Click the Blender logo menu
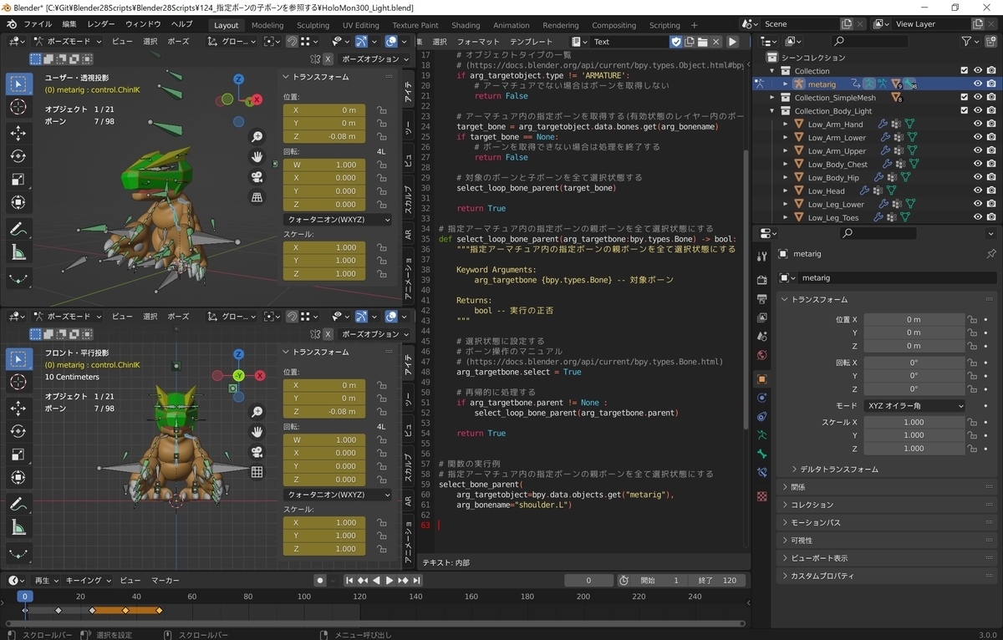1003x640 pixels. (12, 24)
